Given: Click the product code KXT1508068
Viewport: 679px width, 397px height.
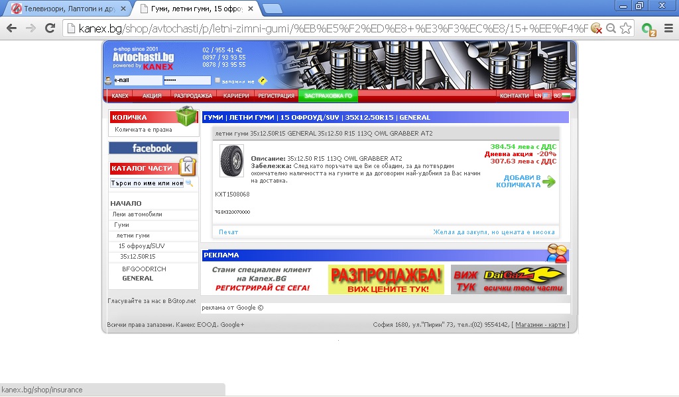Looking at the screenshot, I should pyautogui.click(x=232, y=195).
